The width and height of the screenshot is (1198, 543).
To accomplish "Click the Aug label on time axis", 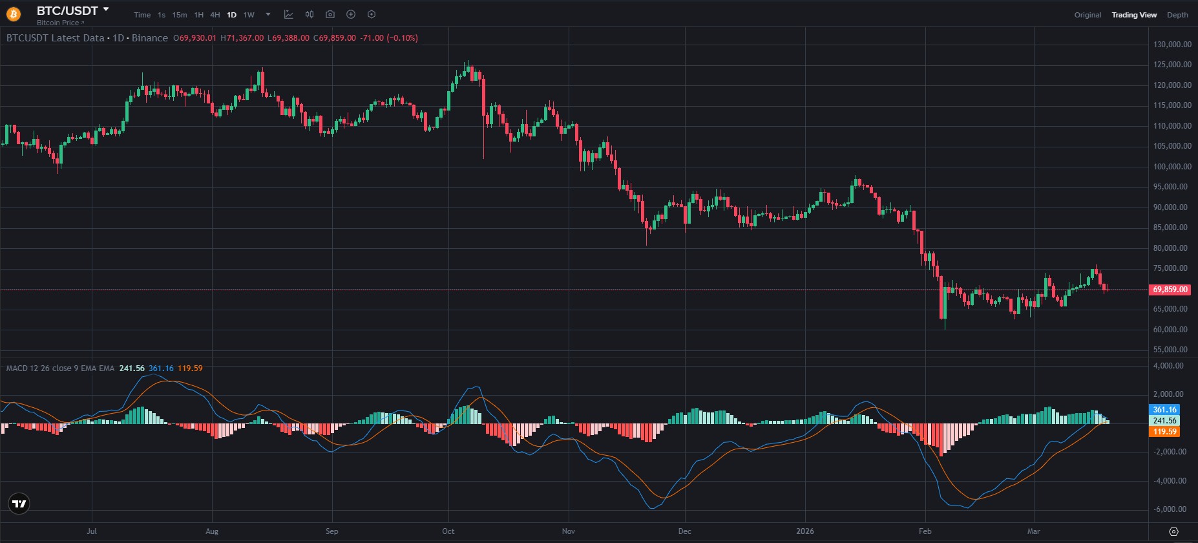I will point(212,531).
